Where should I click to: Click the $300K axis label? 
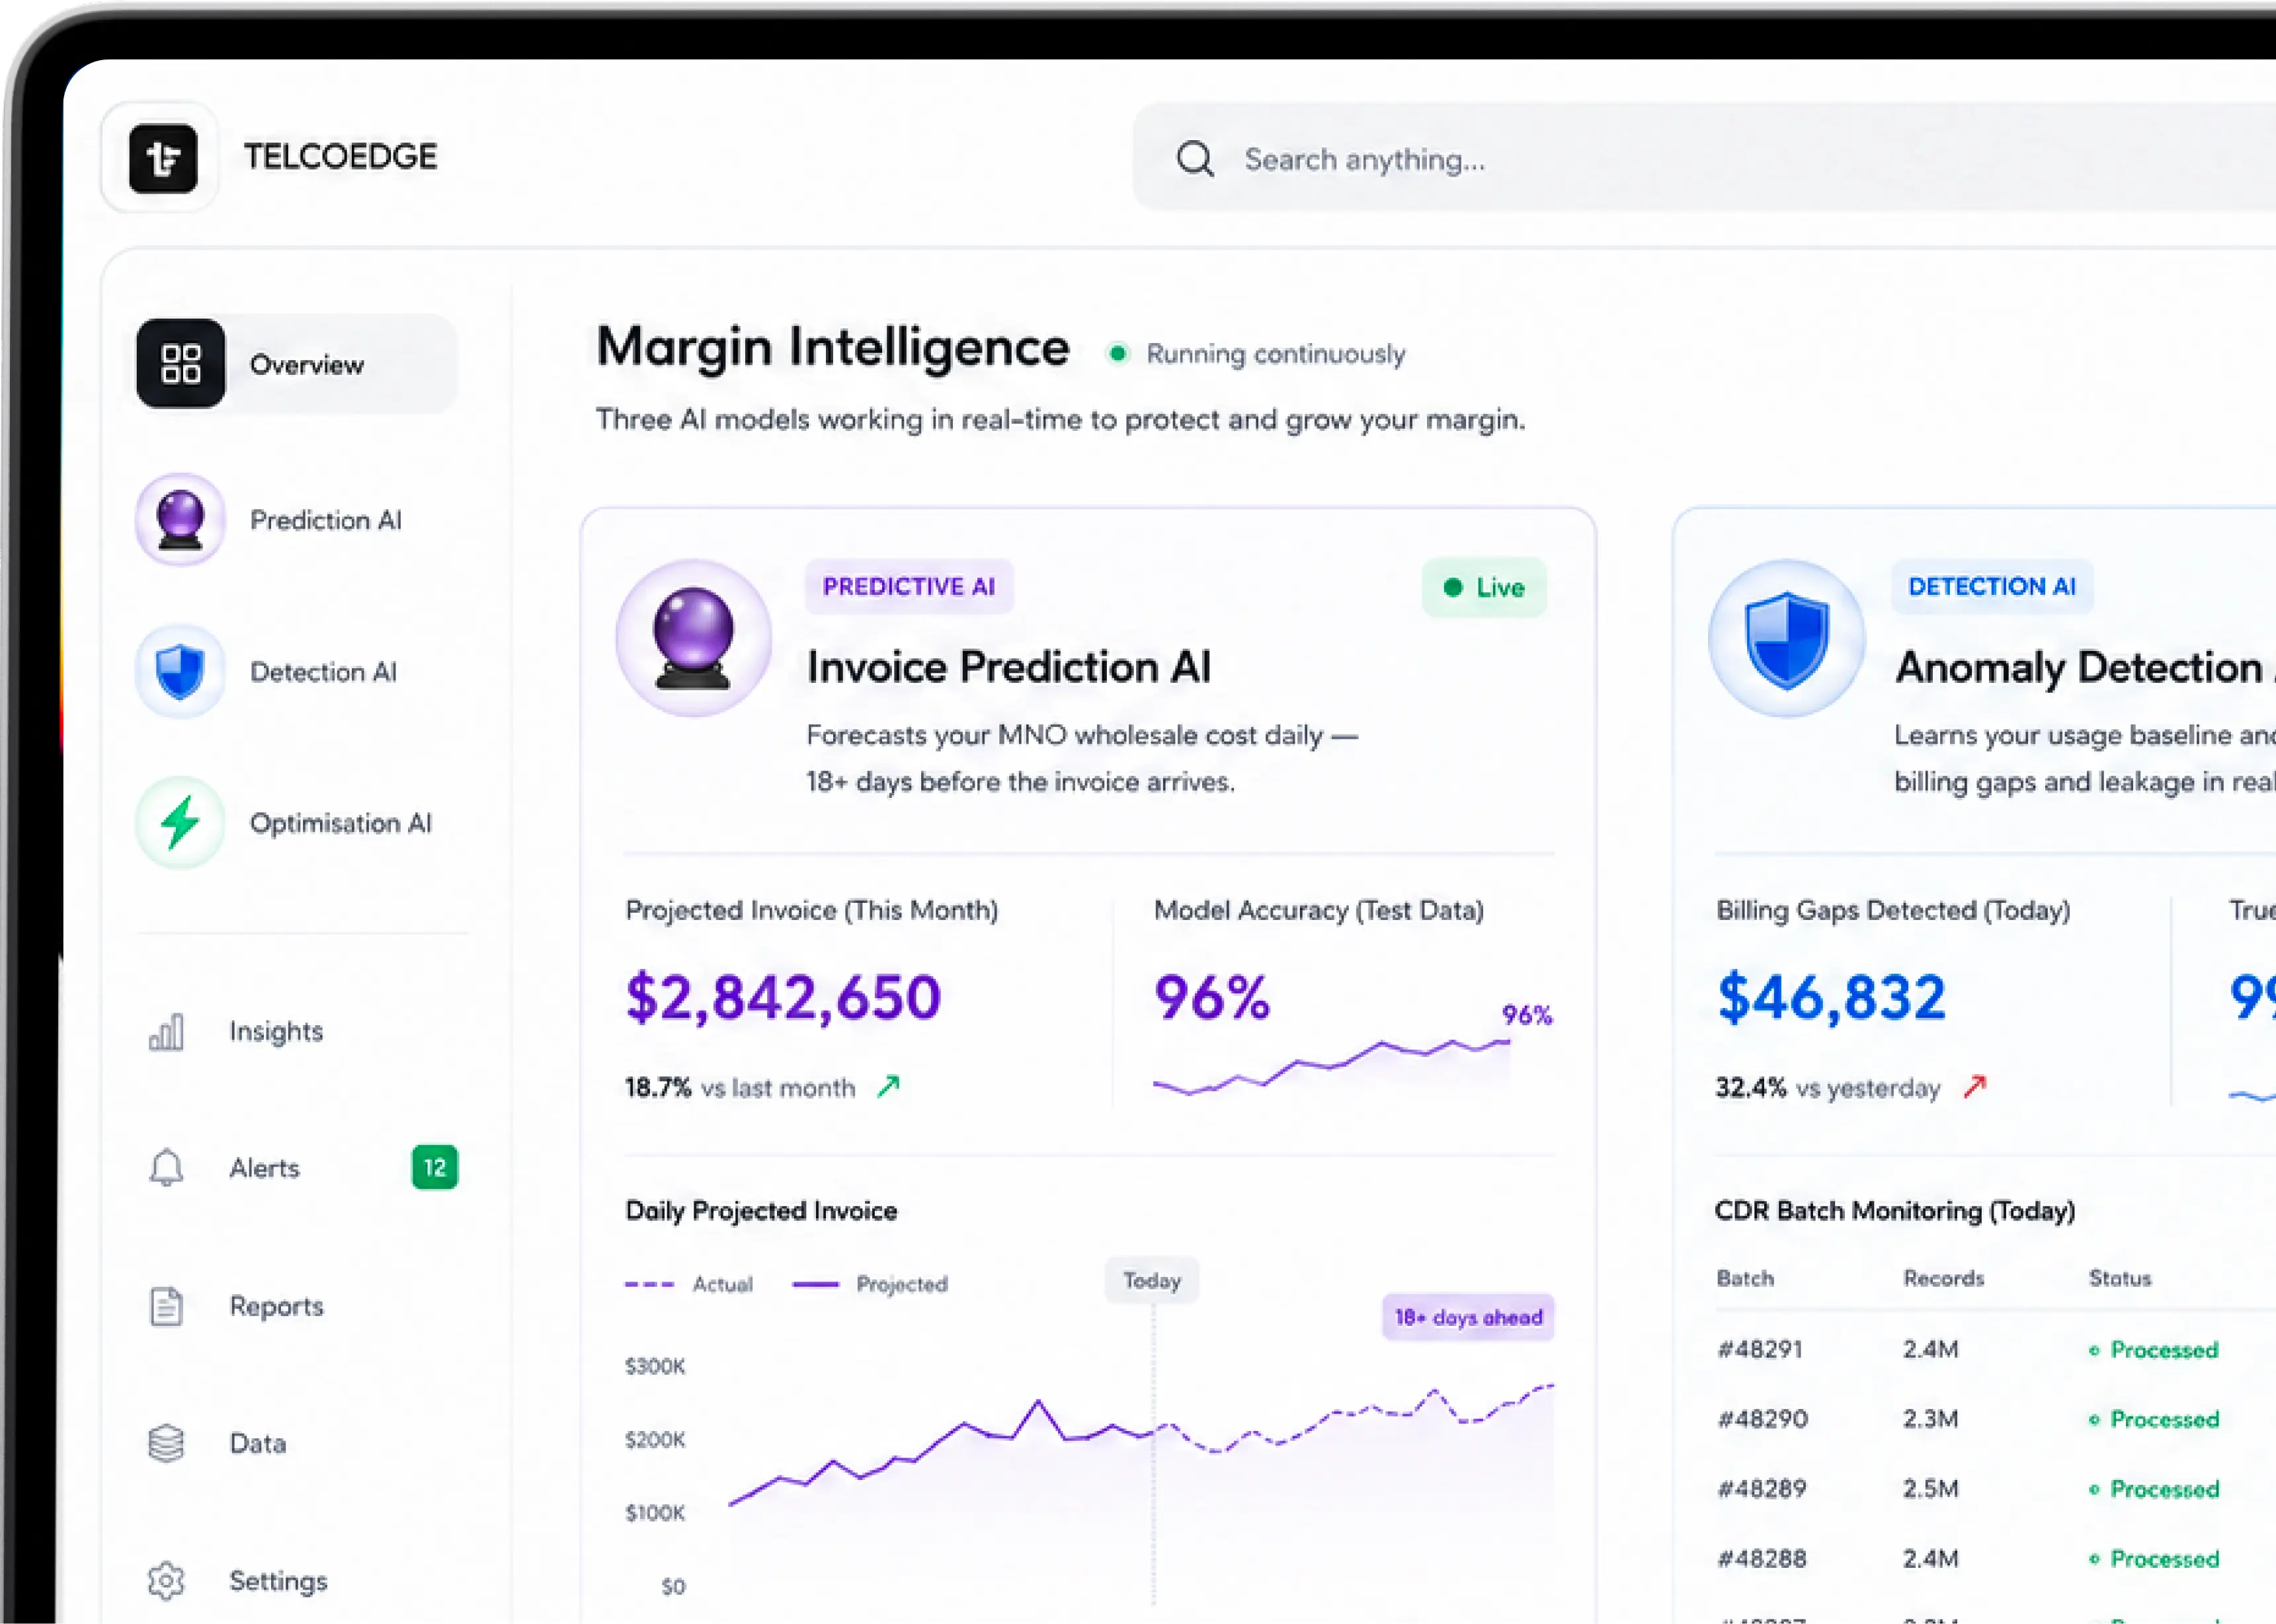click(655, 1366)
